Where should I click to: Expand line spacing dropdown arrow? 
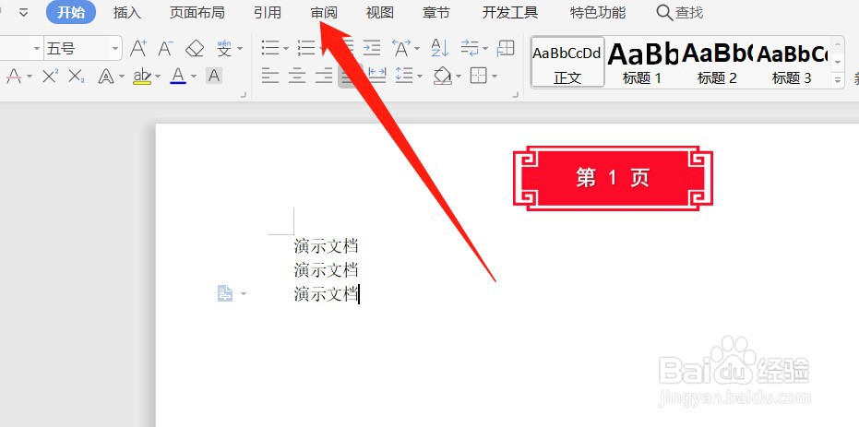point(420,77)
